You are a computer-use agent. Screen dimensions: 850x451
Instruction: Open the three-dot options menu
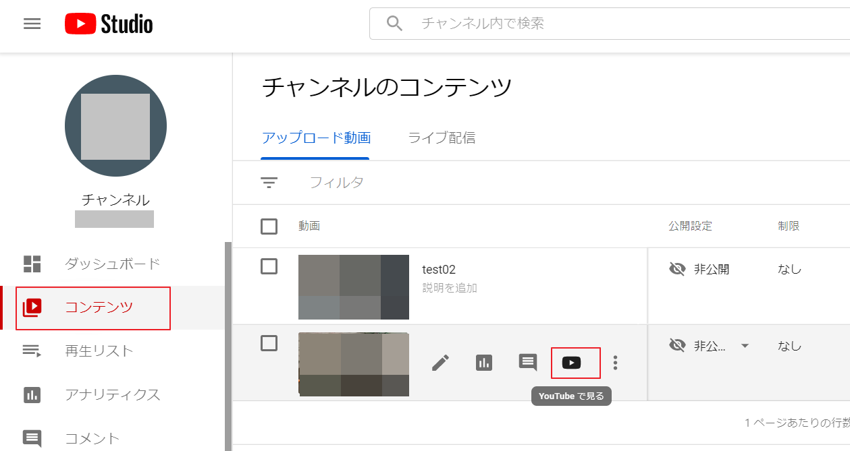pyautogui.click(x=615, y=363)
